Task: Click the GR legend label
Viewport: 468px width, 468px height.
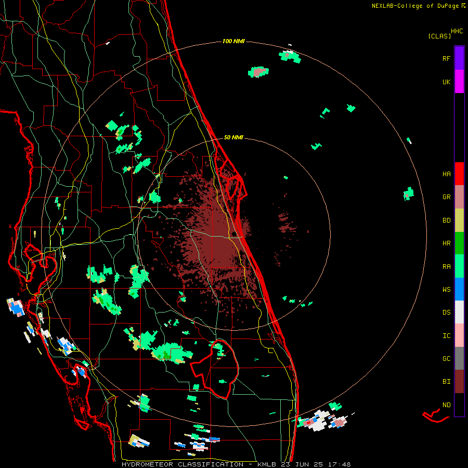Action: (x=446, y=197)
